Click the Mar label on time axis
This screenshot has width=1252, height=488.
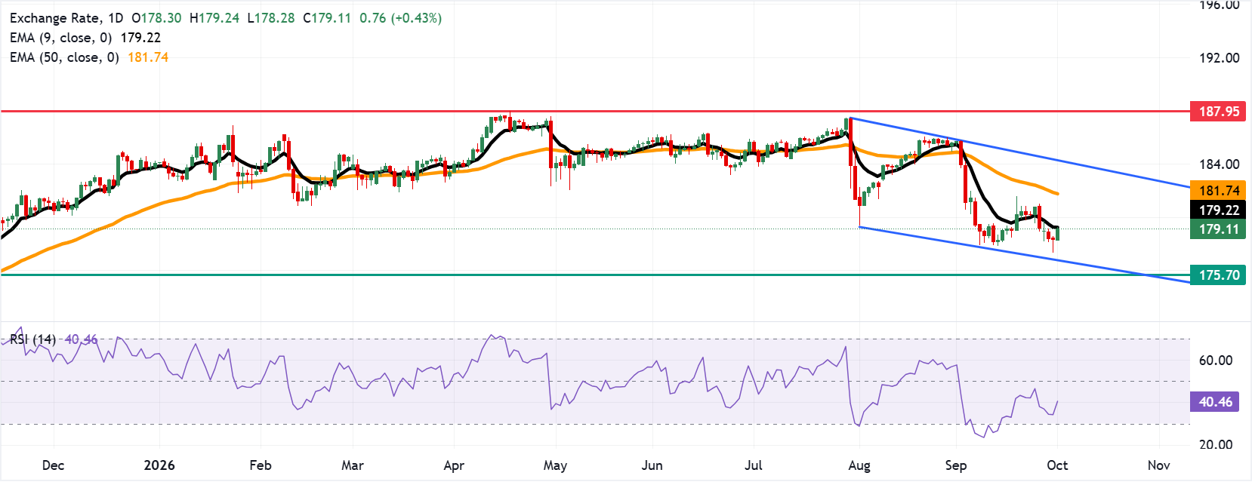pos(353,465)
